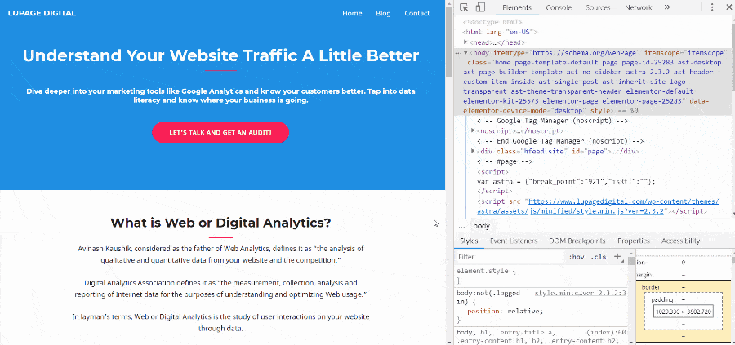Select the doctype html line
Viewport: 735px width, 345px height.
(492, 22)
